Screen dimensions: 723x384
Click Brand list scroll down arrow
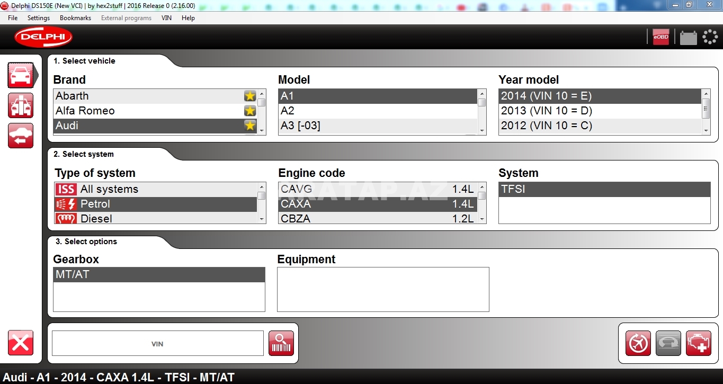pyautogui.click(x=262, y=130)
